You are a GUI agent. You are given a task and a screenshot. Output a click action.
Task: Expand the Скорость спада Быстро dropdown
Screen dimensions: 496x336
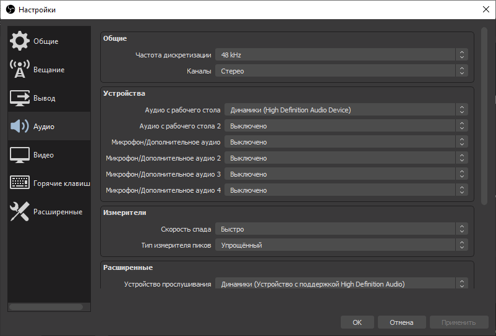click(341, 229)
